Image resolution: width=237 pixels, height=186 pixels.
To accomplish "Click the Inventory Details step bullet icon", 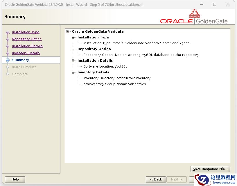I will 8,53.
